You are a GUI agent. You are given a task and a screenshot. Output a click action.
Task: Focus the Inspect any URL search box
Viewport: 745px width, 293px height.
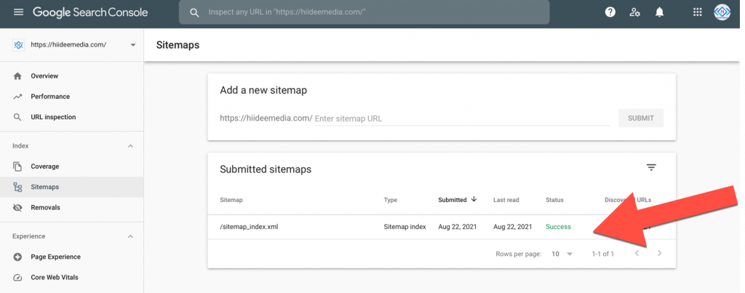coord(364,12)
